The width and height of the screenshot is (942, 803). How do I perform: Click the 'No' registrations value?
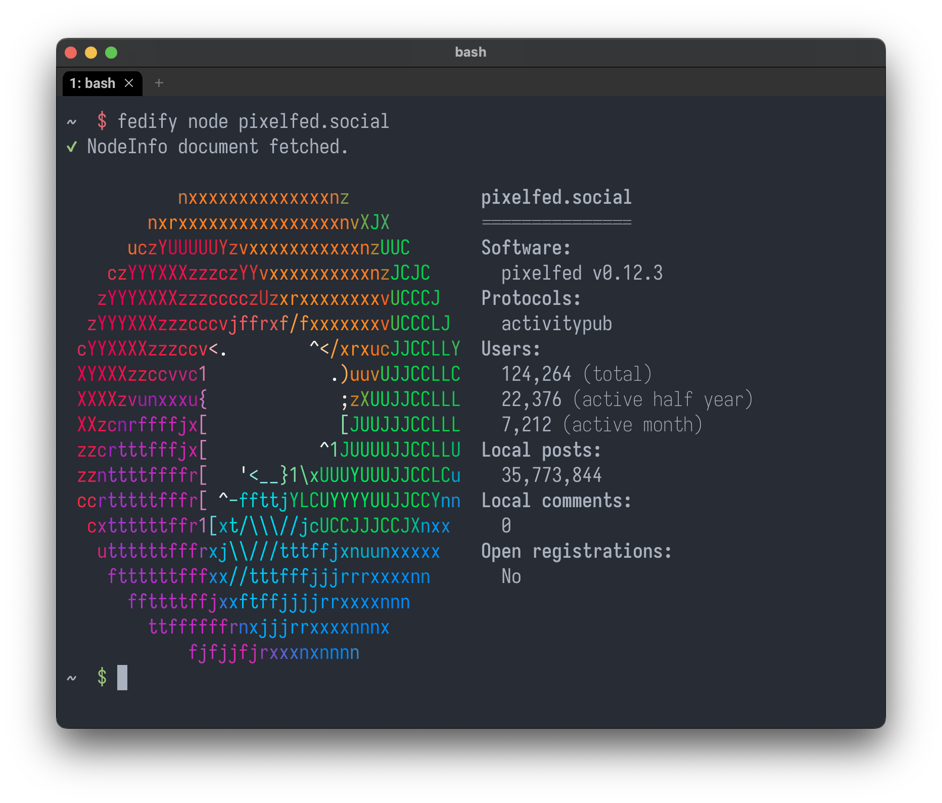(511, 577)
